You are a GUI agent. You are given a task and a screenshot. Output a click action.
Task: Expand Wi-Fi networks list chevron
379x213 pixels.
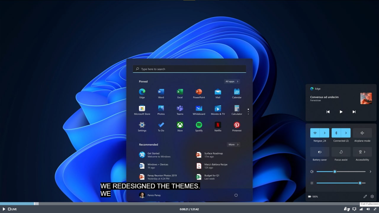point(325,133)
